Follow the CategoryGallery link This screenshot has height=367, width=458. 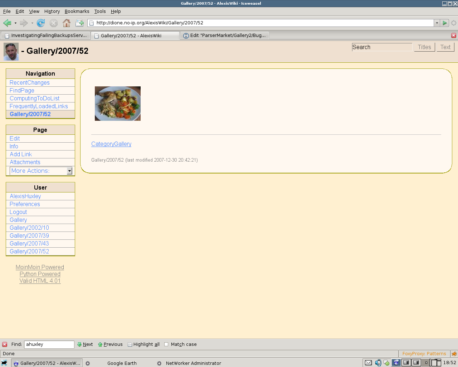(x=111, y=144)
